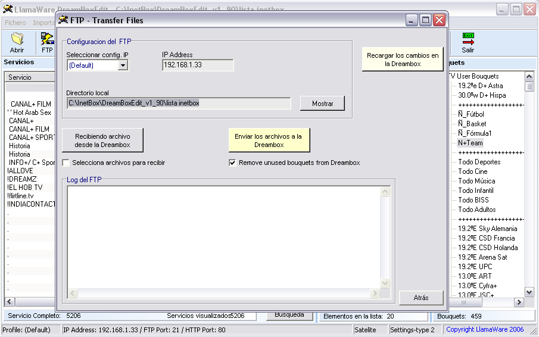Select '13.0ºE ART' bouquet
Viewport: 539px width, 337px height.
pos(475,276)
